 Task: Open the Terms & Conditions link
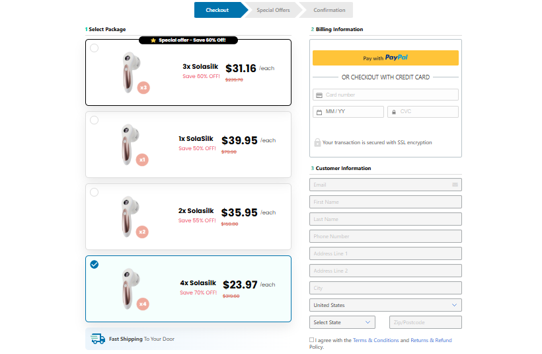click(x=375, y=340)
